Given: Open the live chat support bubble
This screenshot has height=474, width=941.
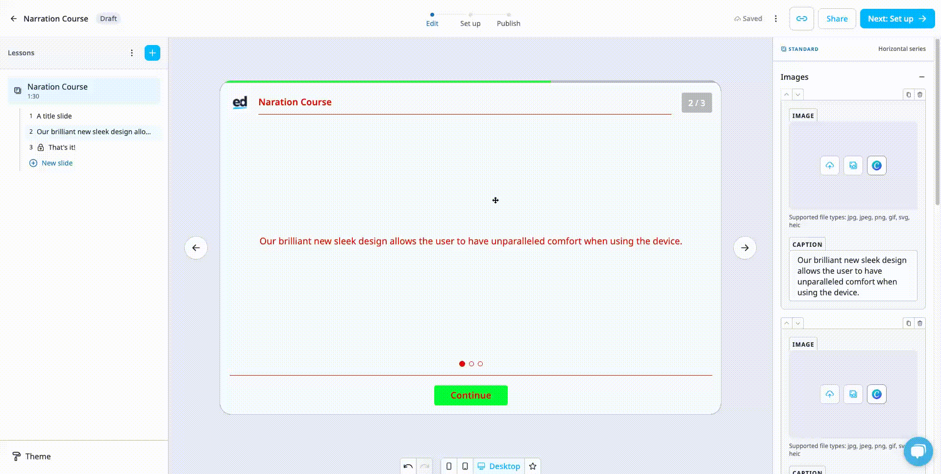Looking at the screenshot, I should click(x=918, y=451).
